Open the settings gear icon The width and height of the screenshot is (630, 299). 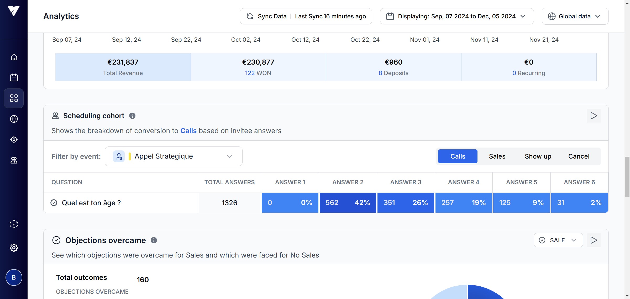click(x=14, y=248)
